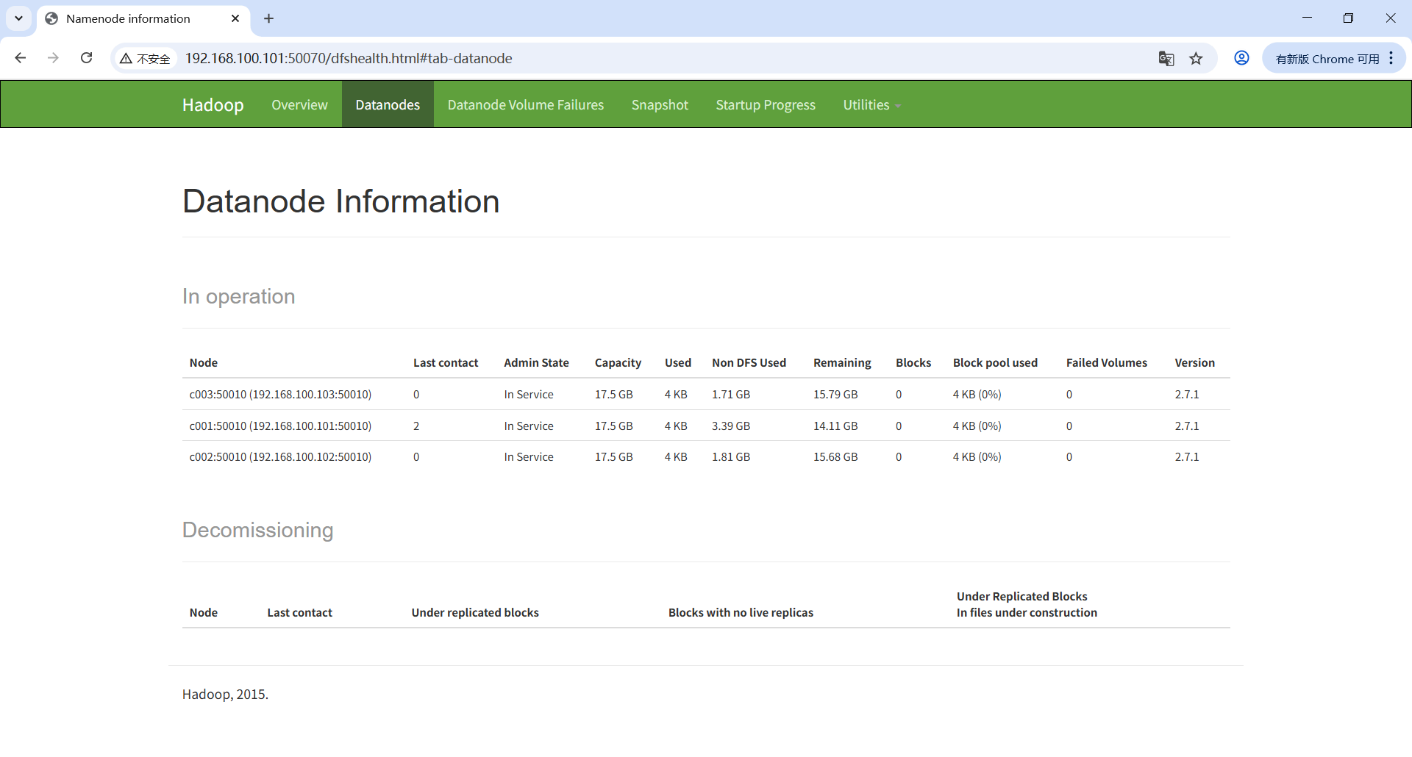The width and height of the screenshot is (1412, 757).
Task: Click the Capacity column header
Action: [x=618, y=363]
